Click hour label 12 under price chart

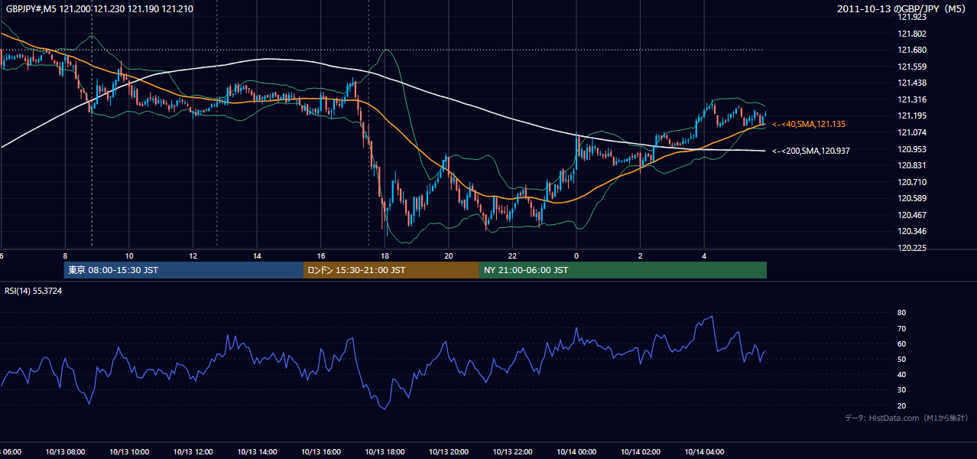193,256
